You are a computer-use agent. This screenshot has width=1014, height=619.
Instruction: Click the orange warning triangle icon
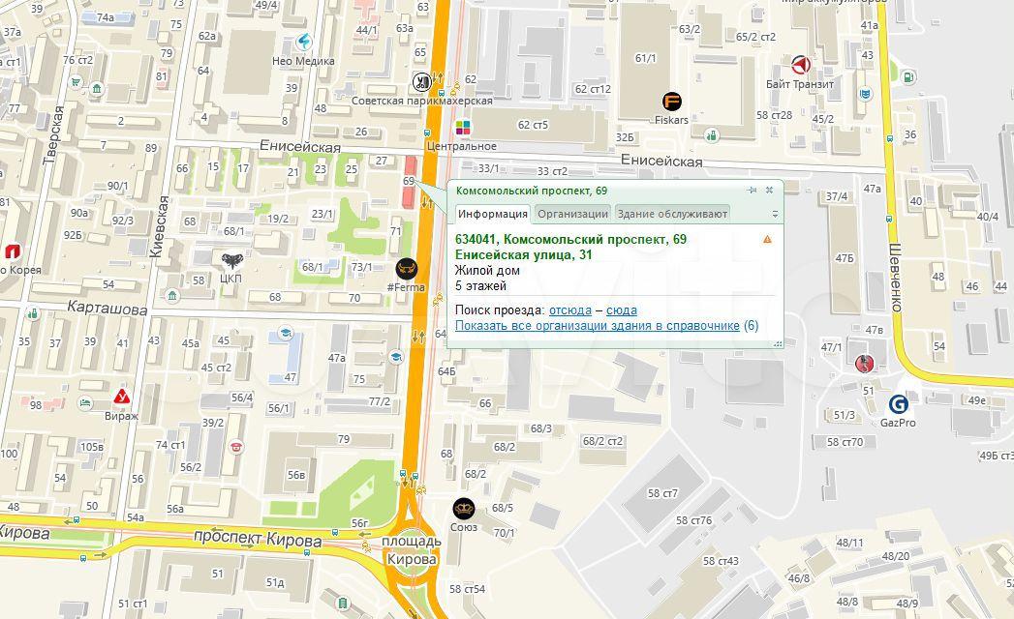[x=767, y=239]
